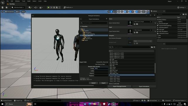The width and height of the screenshot is (188, 106).
Task: Open the File menu
Action: (x=7, y=1)
